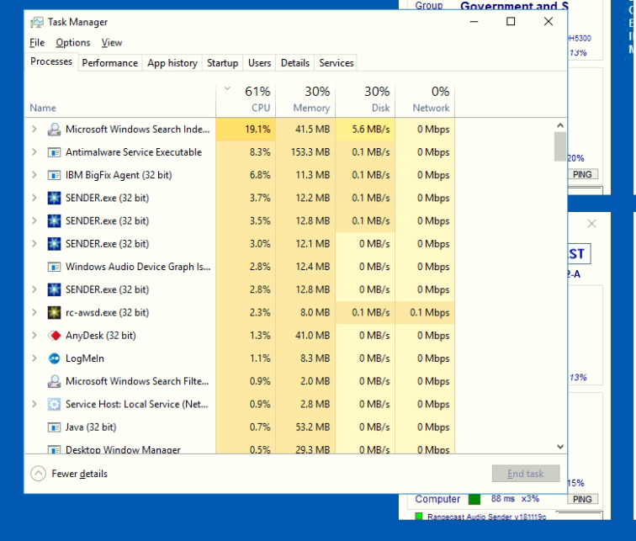Switch to the Services tab
The width and height of the screenshot is (636, 541).
click(x=337, y=63)
